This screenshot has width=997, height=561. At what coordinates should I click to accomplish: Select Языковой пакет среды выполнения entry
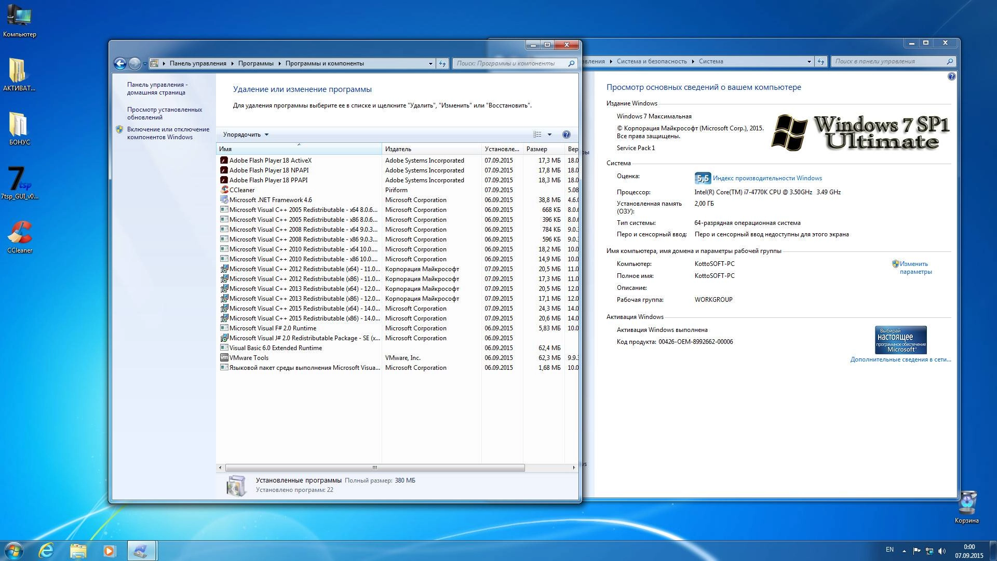click(x=397, y=368)
